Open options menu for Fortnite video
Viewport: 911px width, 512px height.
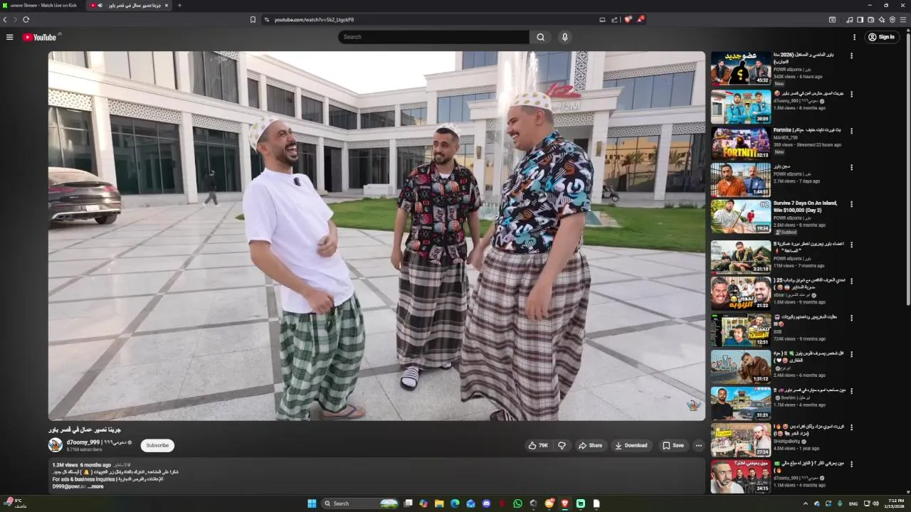[x=851, y=131]
